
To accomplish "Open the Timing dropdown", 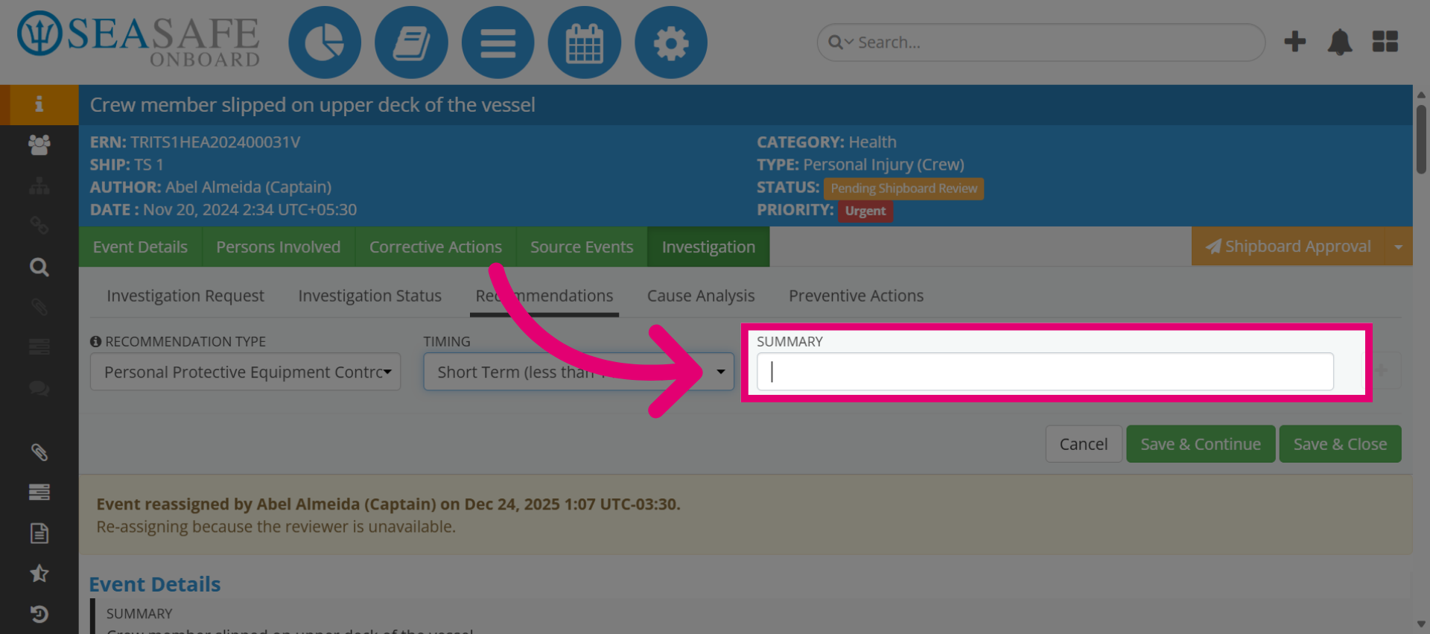I will pos(579,372).
